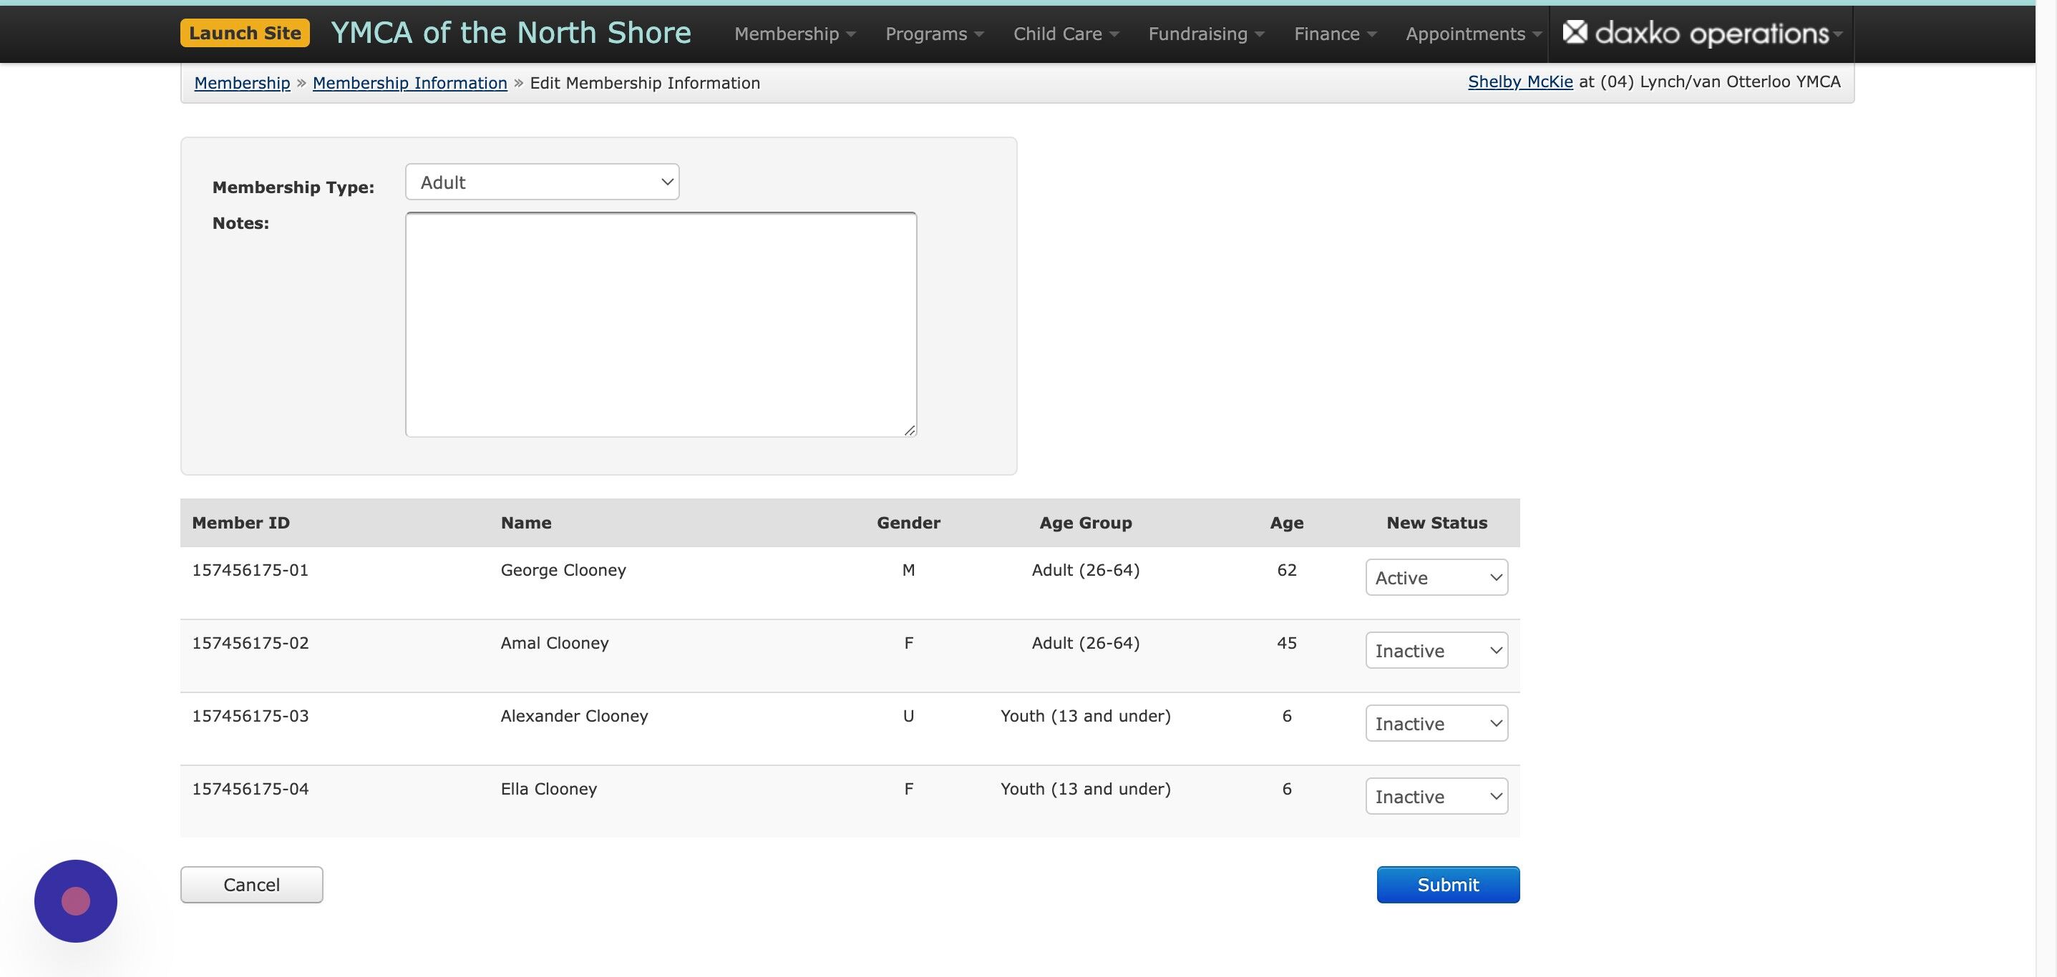Click Alexander Clooney's age group Youth text
This screenshot has width=2057, height=977.
(x=1085, y=716)
